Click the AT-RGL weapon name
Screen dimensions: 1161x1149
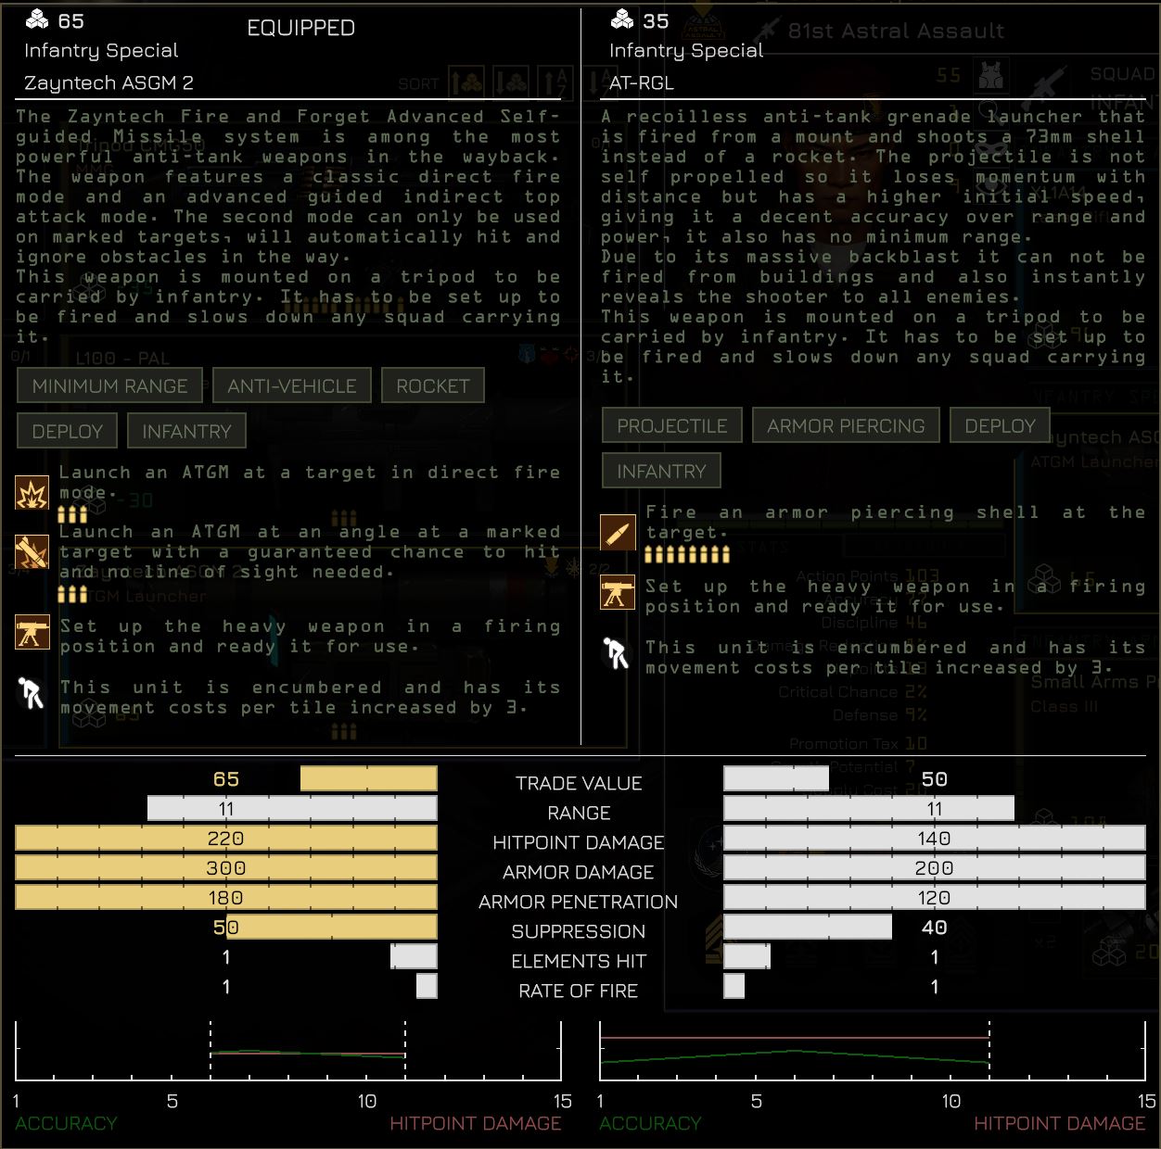(642, 82)
